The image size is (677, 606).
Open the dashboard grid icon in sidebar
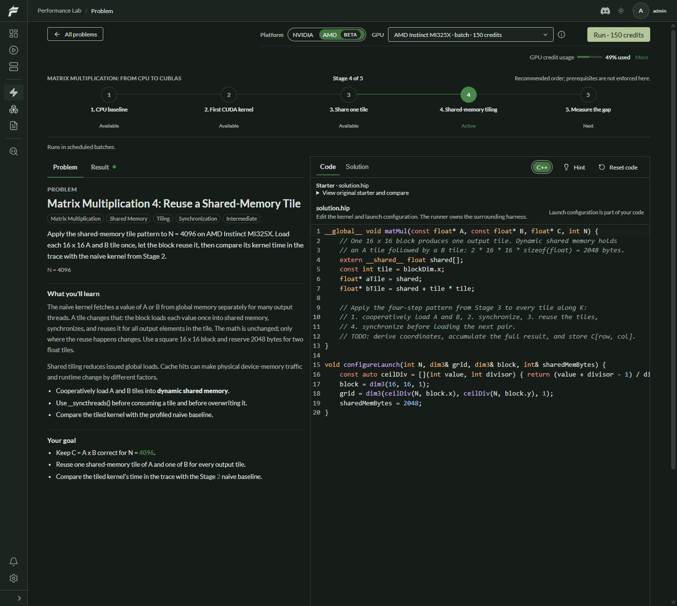click(x=14, y=33)
